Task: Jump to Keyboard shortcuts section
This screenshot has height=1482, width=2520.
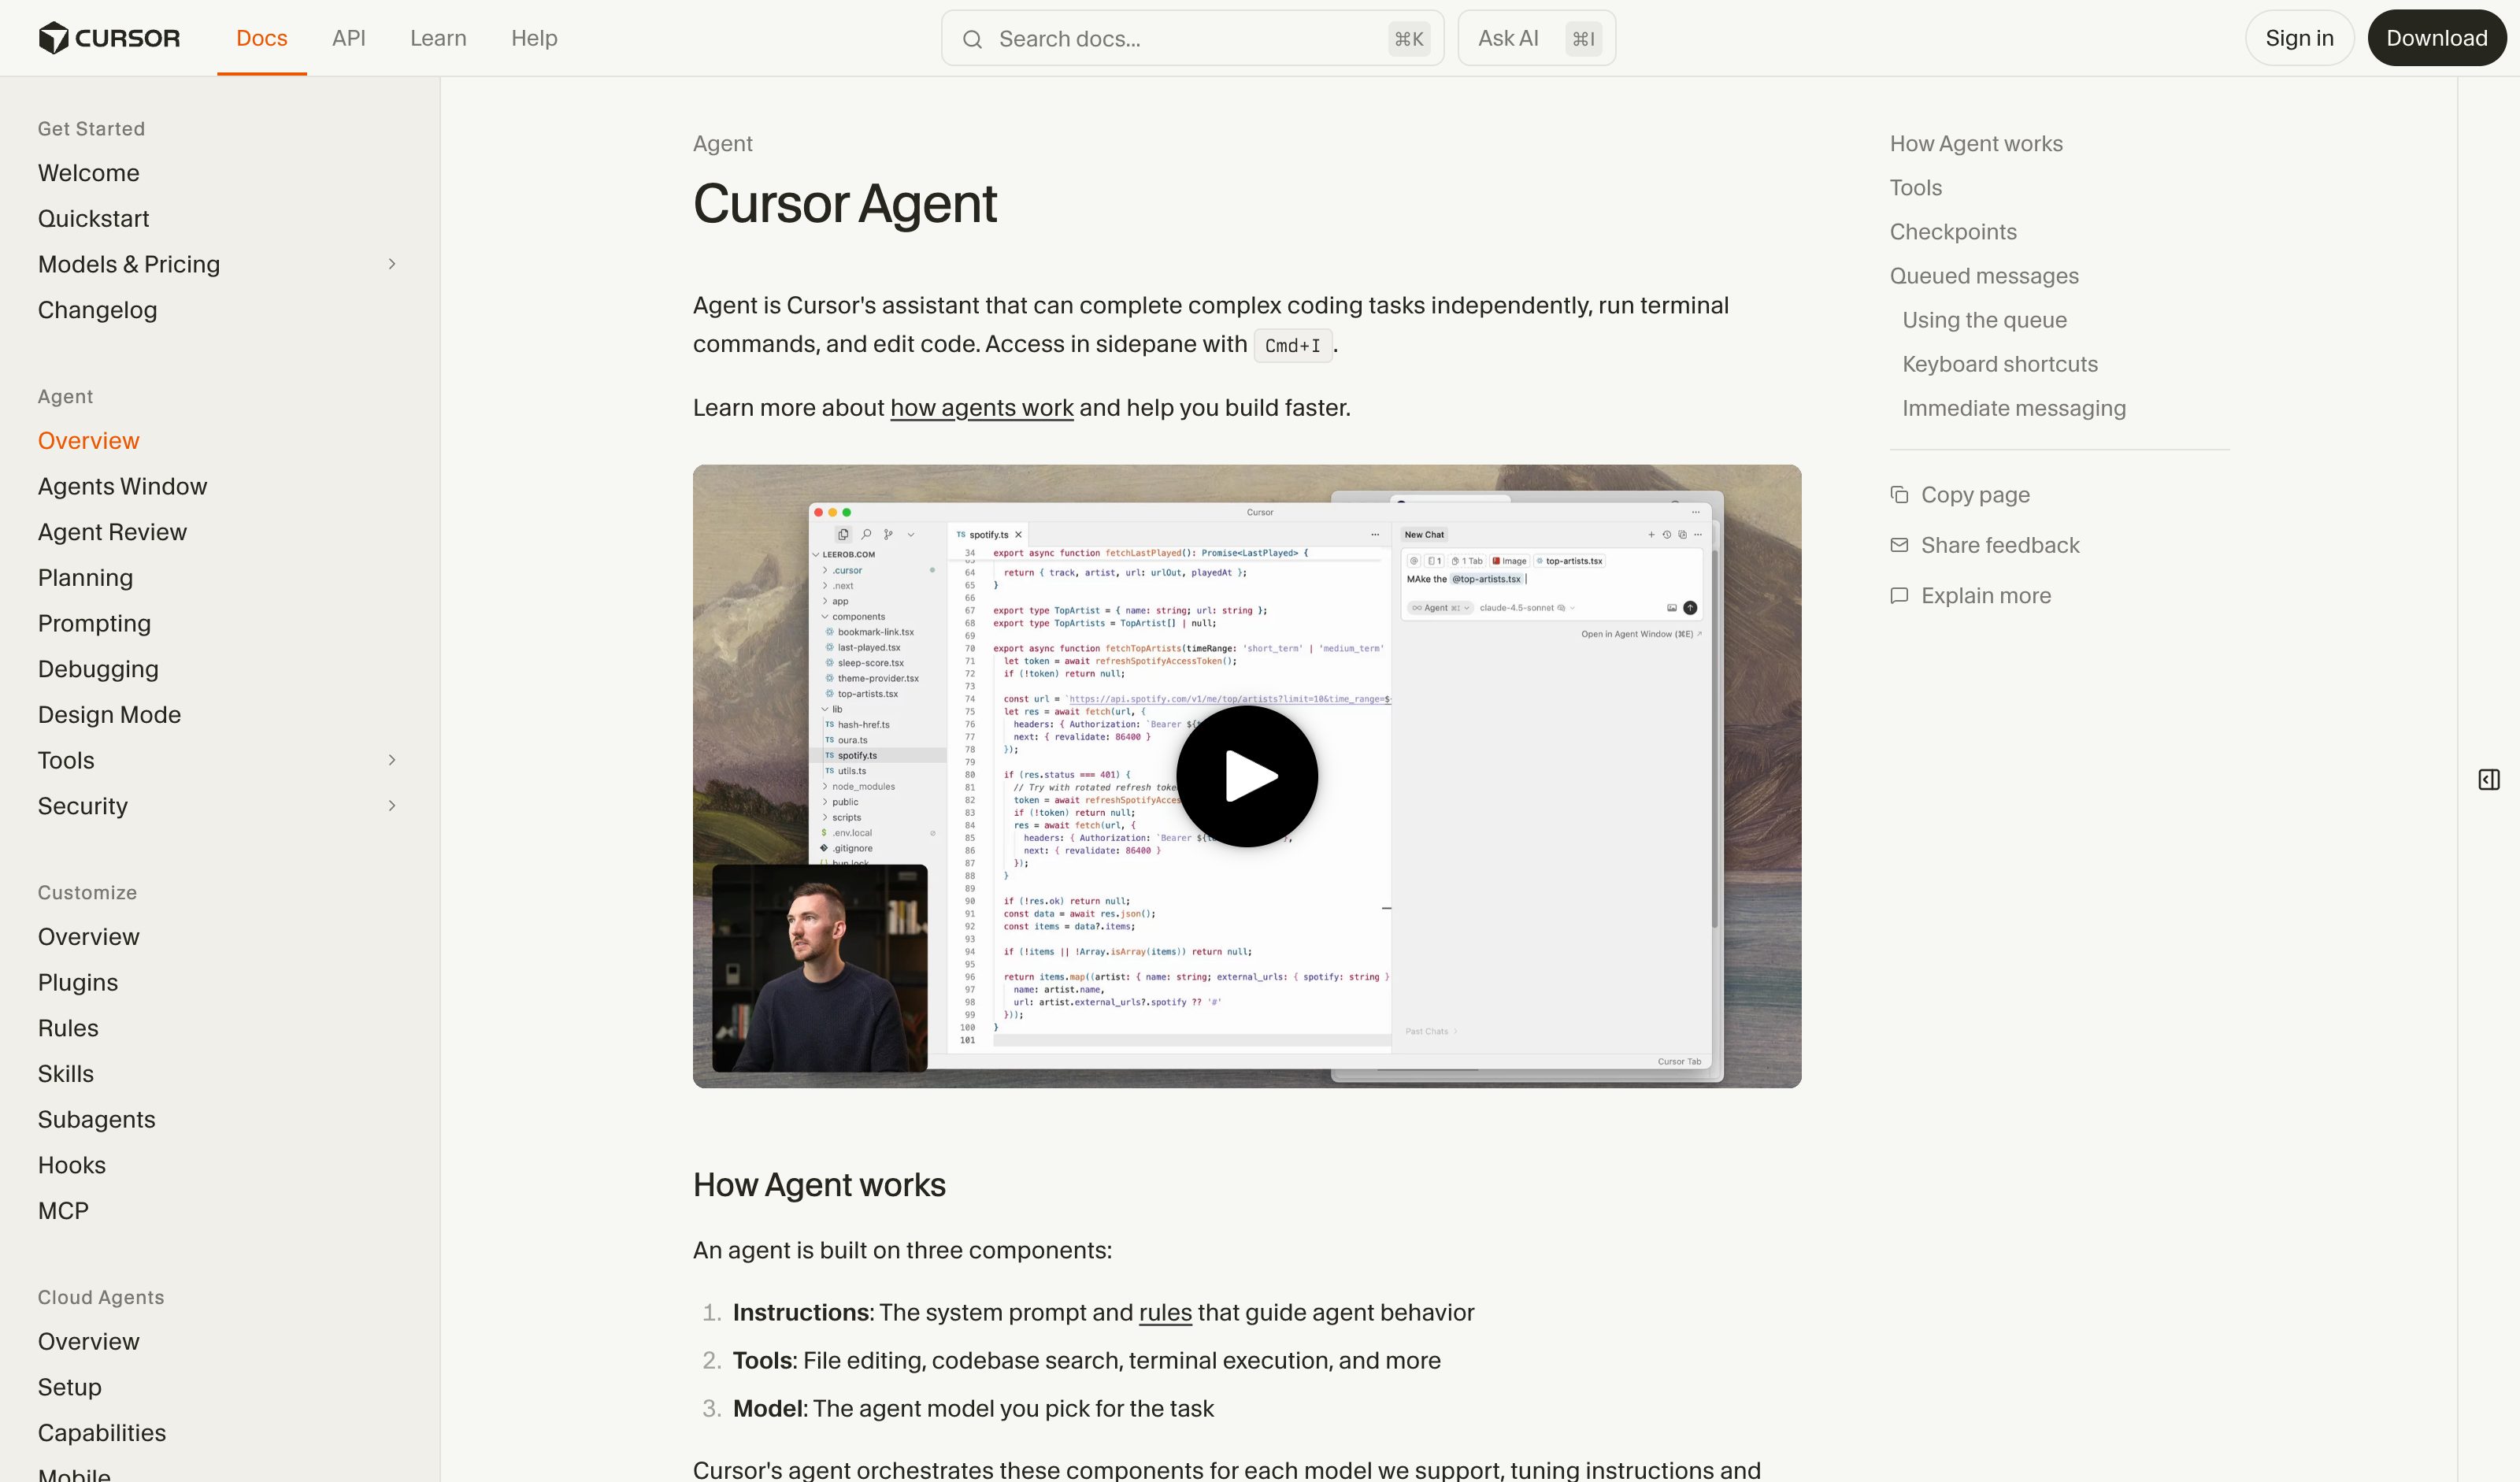Action: [x=2000, y=364]
